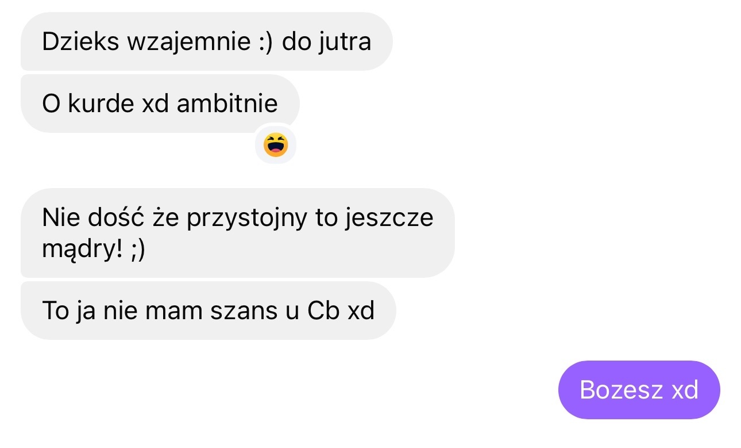Select the purple "Bozesz xd" sent message
The image size is (741, 448).
click(639, 390)
